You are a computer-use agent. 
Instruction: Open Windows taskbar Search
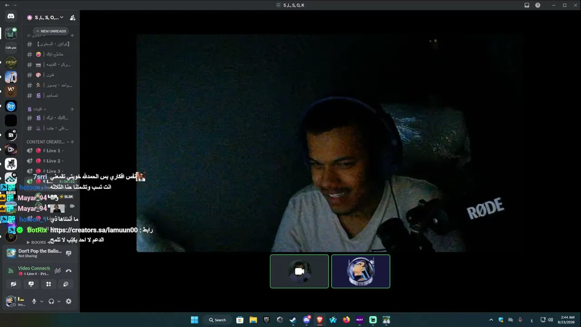(x=217, y=320)
